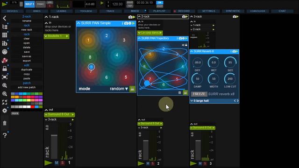Collapse the SURR PAN Simple module
The height and width of the screenshot is (168, 299).
[78, 23]
